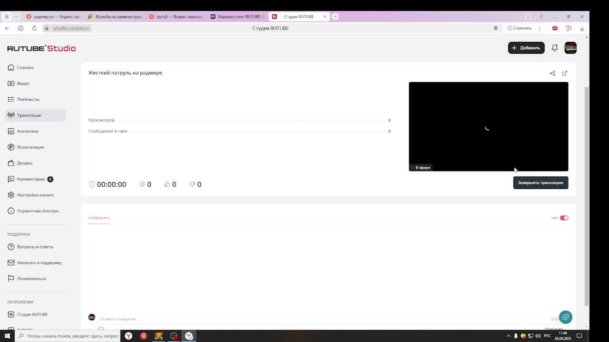Click the broadcast icon beside Трансляции
The height and width of the screenshot is (342, 609).
[11, 115]
